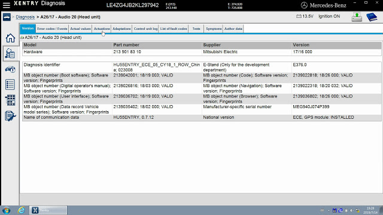Screen dimensions: 383x215
Task: Go to the Home sidebar icon
Action: (x=10, y=38)
